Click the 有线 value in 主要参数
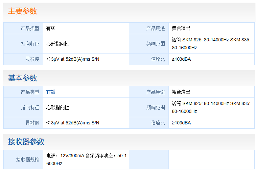 point(51,29)
